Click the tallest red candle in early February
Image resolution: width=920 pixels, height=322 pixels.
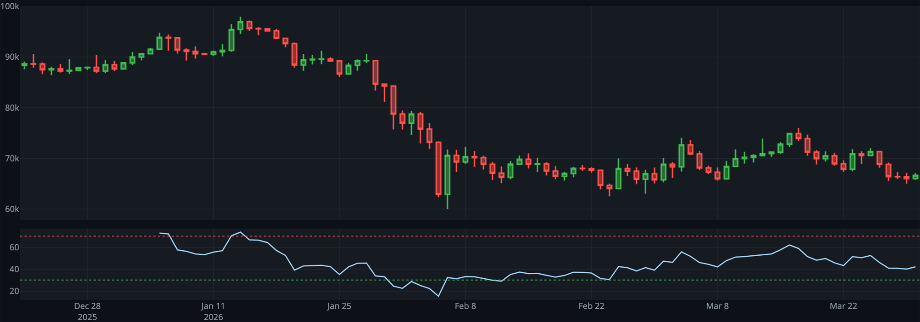pyautogui.click(x=438, y=168)
